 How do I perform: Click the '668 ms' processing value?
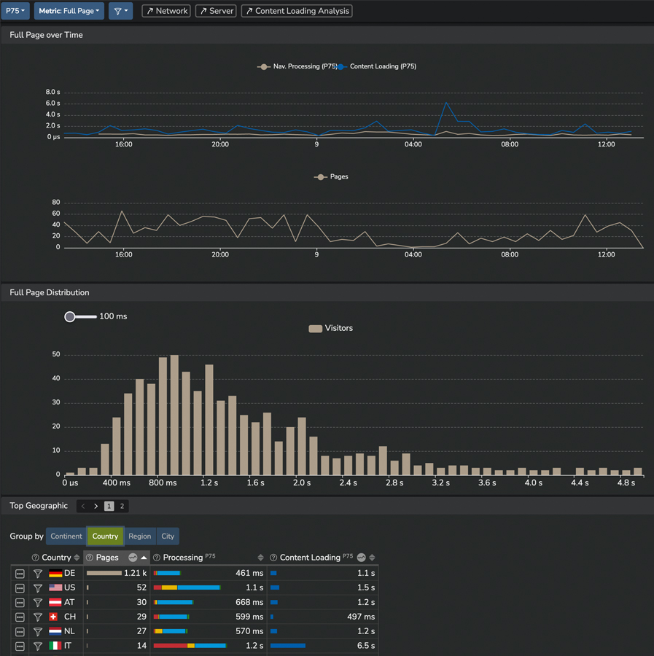(x=249, y=602)
